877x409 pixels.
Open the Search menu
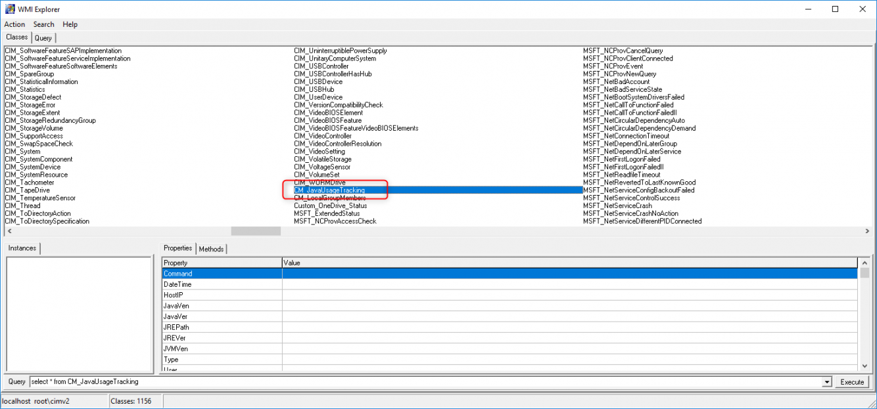point(43,24)
